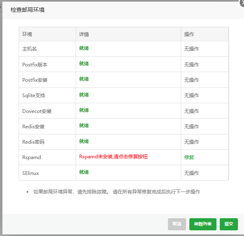The height and width of the screenshot is (236, 244).
Task: Click the 提交 button
Action: pyautogui.click(x=229, y=224)
